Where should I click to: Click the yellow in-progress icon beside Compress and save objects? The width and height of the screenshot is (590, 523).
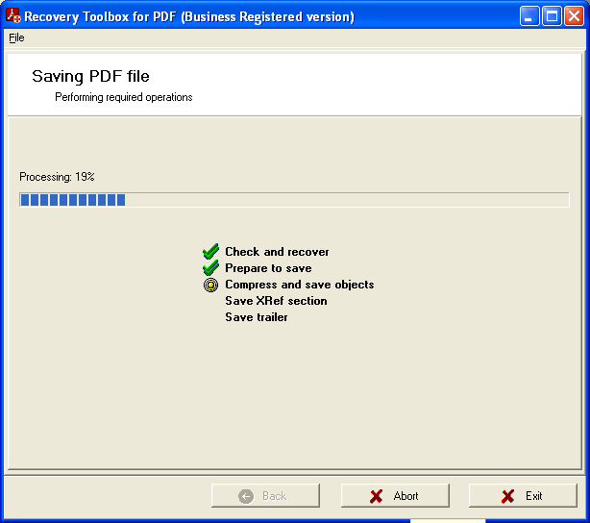[210, 285]
